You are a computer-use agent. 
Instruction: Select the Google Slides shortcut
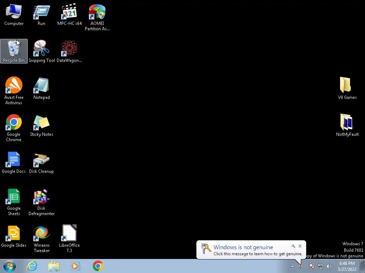pyautogui.click(x=14, y=236)
